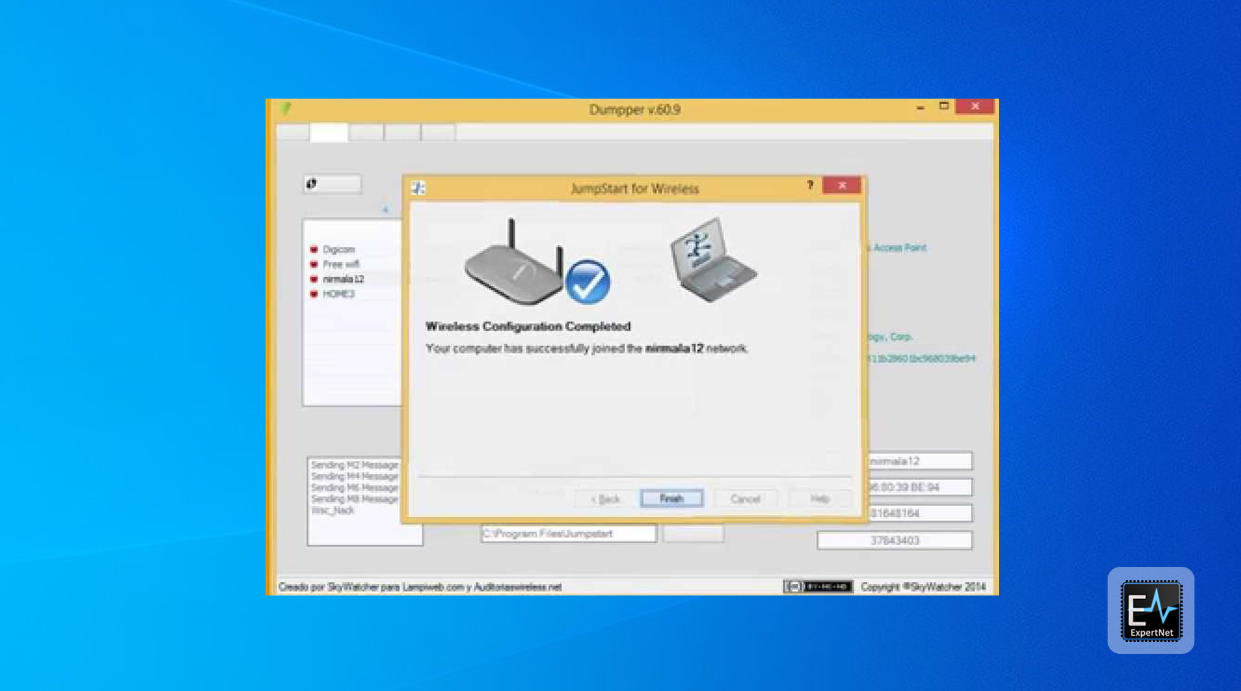The image size is (1241, 691).
Task: Switch to the third Dumpper tab
Action: 366,132
